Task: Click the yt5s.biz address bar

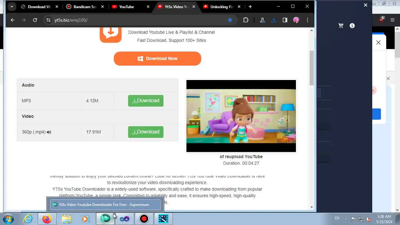Action: pos(141,20)
